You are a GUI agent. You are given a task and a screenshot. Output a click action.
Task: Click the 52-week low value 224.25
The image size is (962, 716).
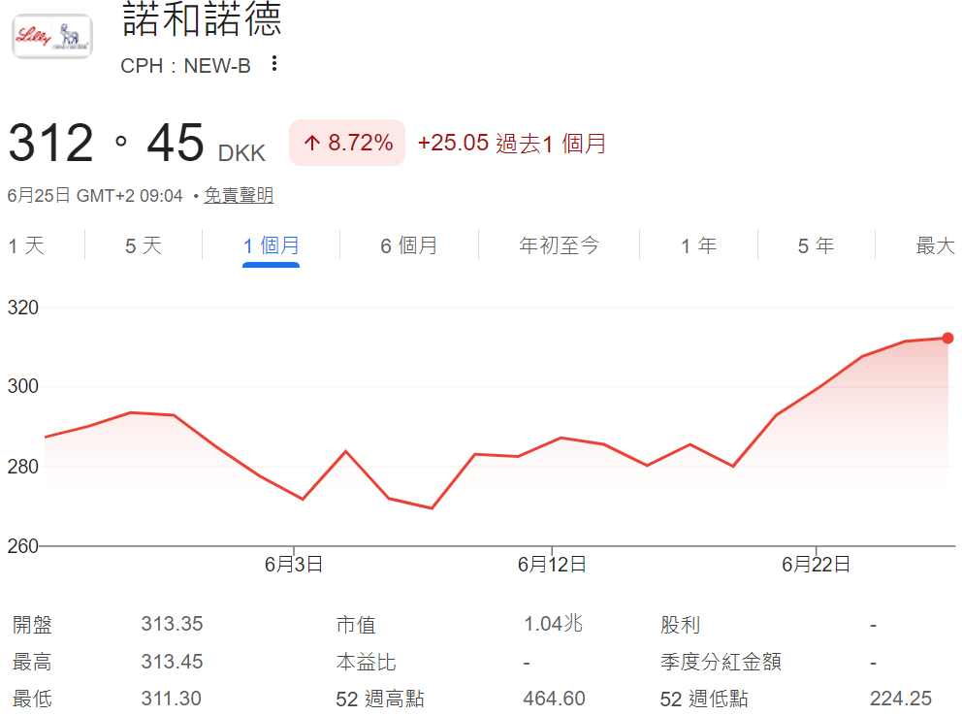tap(901, 699)
